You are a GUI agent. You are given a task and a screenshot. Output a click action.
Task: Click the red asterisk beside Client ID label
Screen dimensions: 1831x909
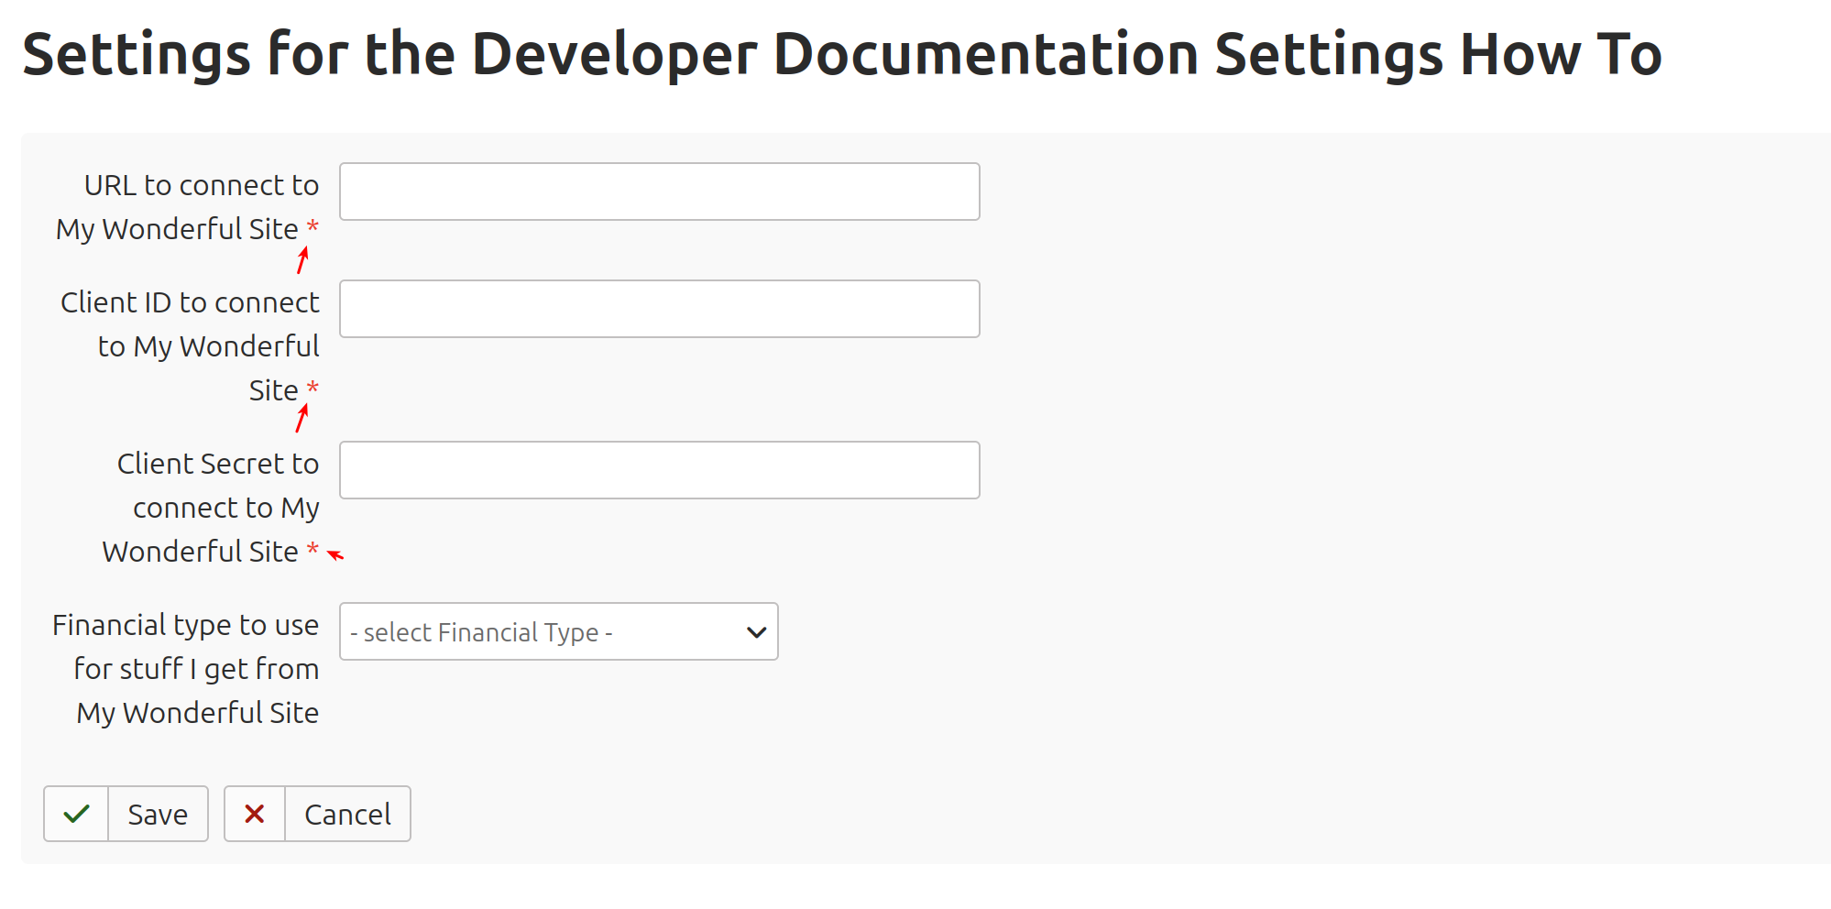click(312, 388)
